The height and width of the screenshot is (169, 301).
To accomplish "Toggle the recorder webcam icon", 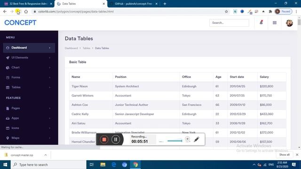I will 188,139.
